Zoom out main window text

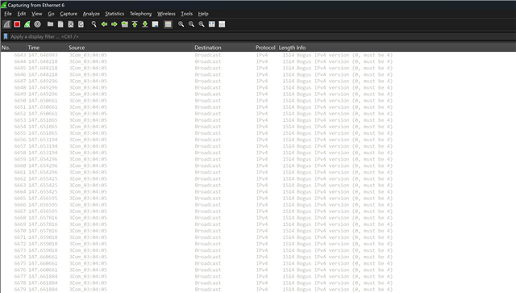click(x=191, y=24)
